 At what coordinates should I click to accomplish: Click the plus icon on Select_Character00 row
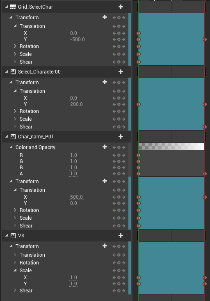(x=121, y=72)
